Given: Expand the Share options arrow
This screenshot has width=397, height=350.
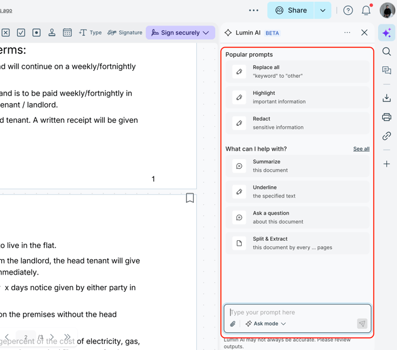Looking at the screenshot, I should (x=322, y=11).
